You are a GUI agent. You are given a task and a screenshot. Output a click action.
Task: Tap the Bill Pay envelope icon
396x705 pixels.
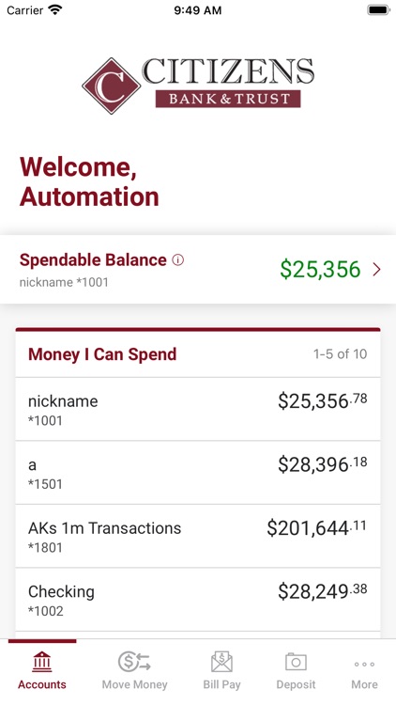221,662
